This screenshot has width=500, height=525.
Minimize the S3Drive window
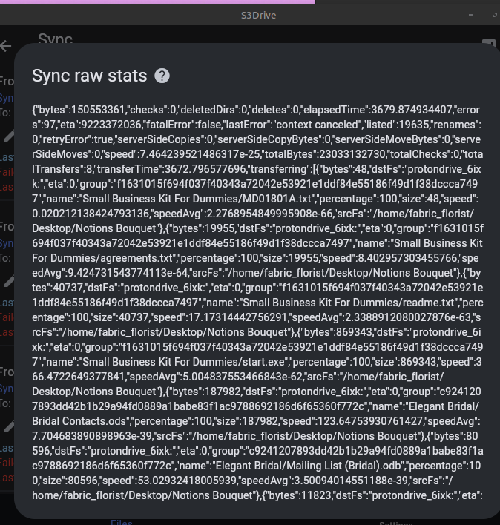coord(471,15)
